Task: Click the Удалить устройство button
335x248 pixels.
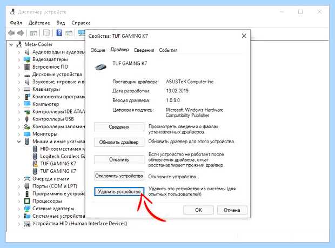Action: point(119,191)
